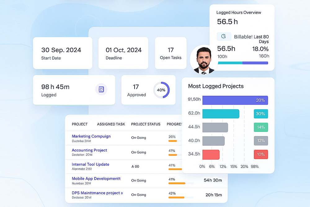Click the "44.5h" chart label
The height and width of the screenshot is (207, 310).
pos(194,127)
